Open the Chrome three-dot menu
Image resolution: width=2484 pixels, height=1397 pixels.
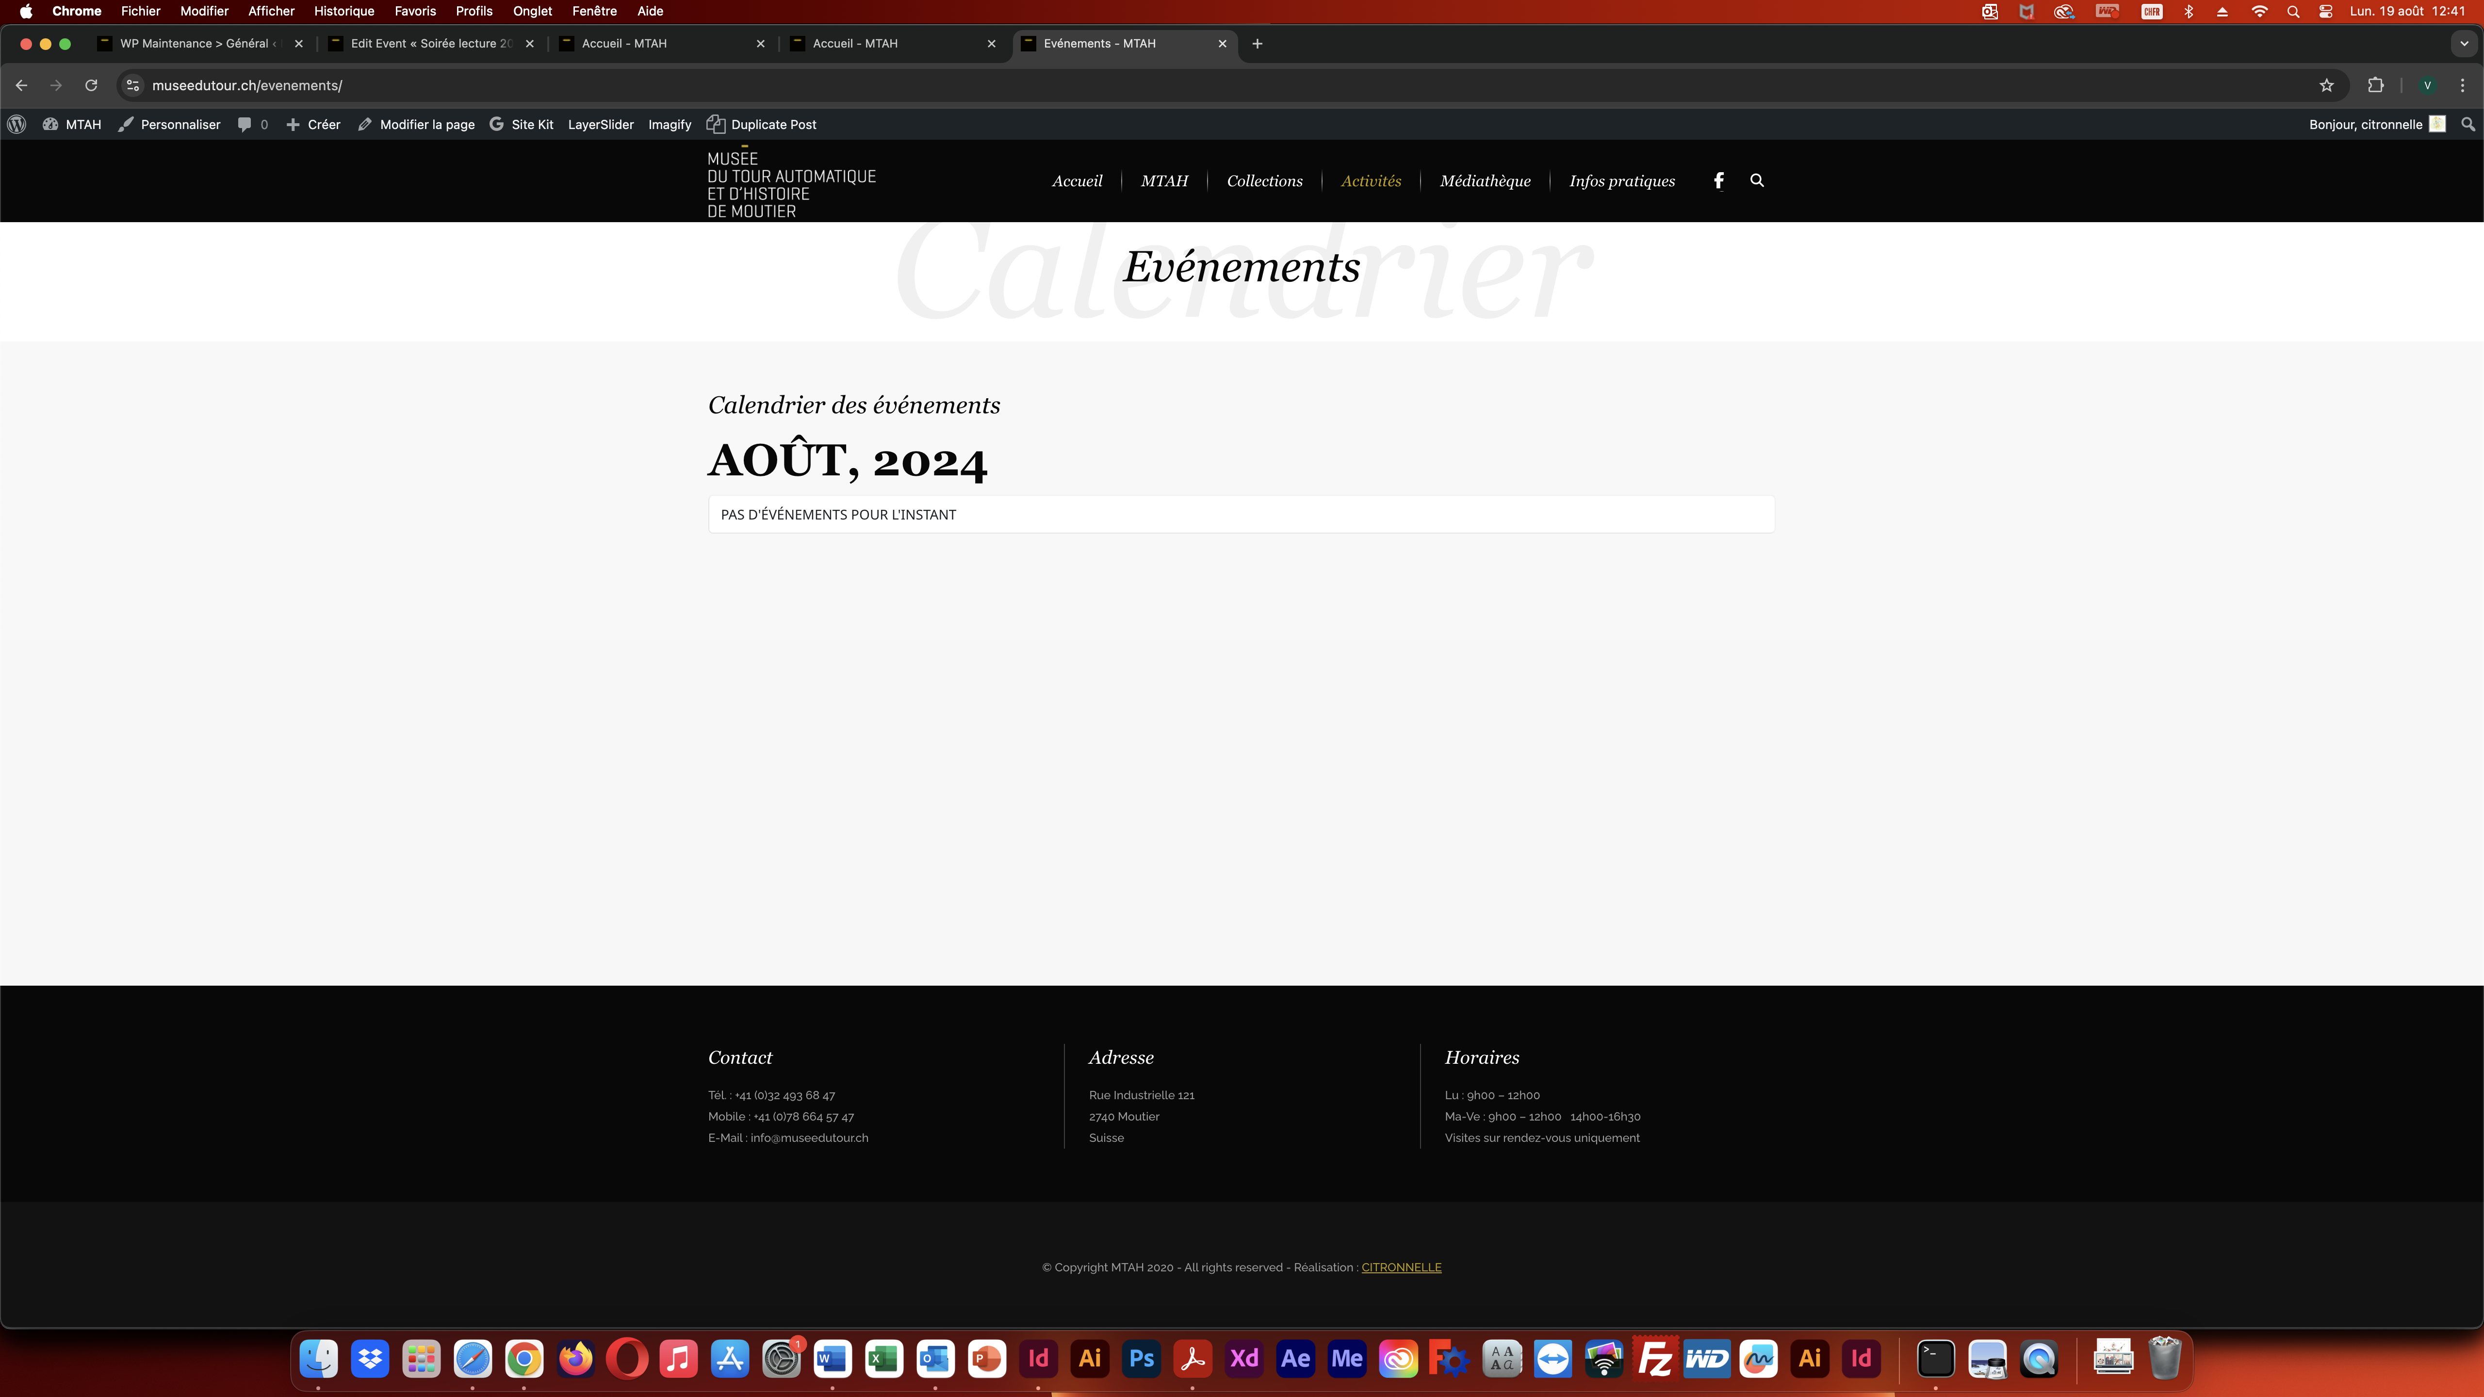pos(2463,85)
